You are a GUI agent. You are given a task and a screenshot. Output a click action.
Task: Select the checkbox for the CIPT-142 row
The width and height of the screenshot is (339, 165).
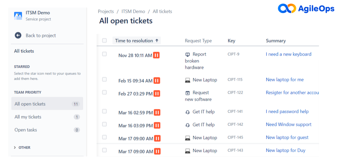coord(104,124)
